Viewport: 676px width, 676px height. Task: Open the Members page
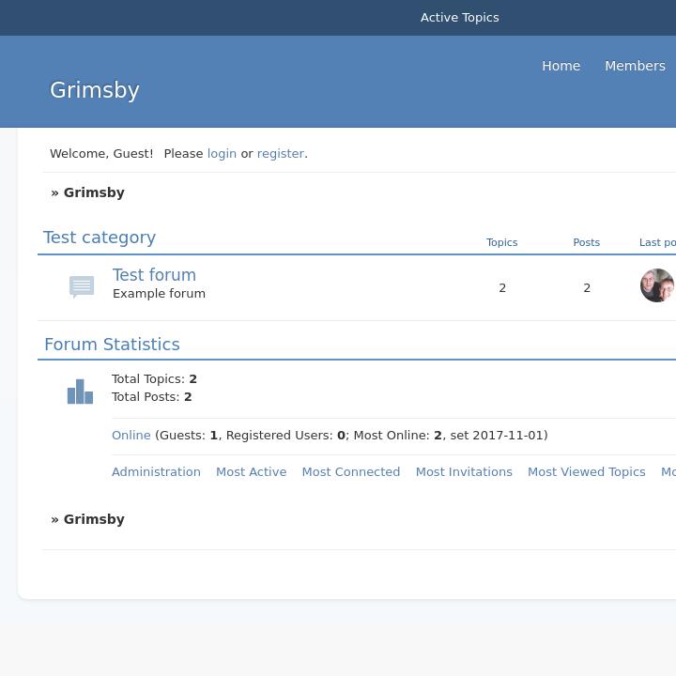tap(635, 66)
